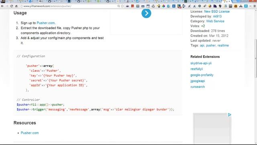Click the '// Configuration' code comment
Viewport: 257px width, 145px height.
tap(31, 56)
